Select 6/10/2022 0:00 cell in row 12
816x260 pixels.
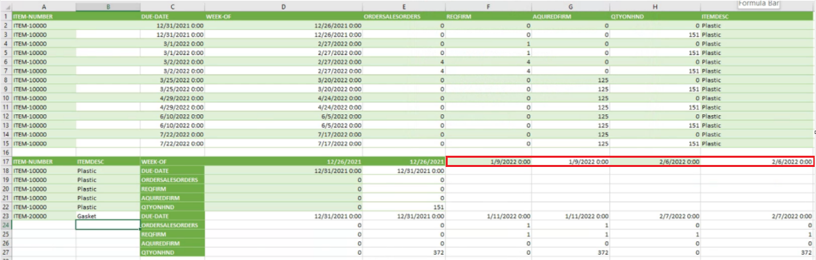coord(172,115)
